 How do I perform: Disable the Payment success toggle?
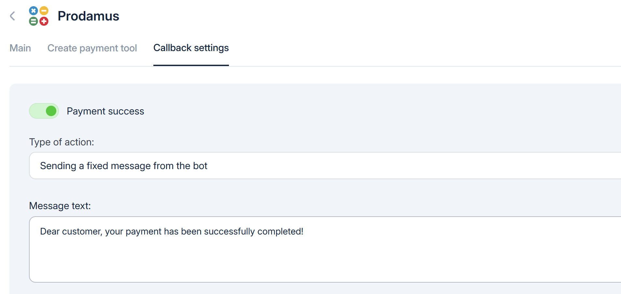(44, 111)
